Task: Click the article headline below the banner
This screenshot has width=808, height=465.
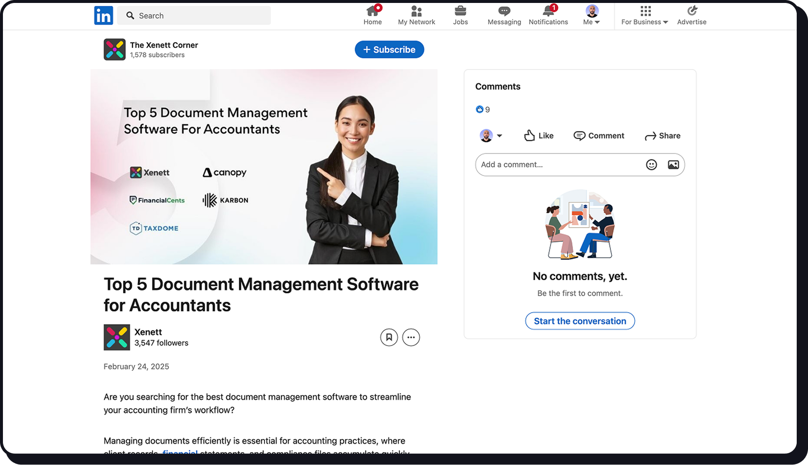Action: tap(261, 295)
